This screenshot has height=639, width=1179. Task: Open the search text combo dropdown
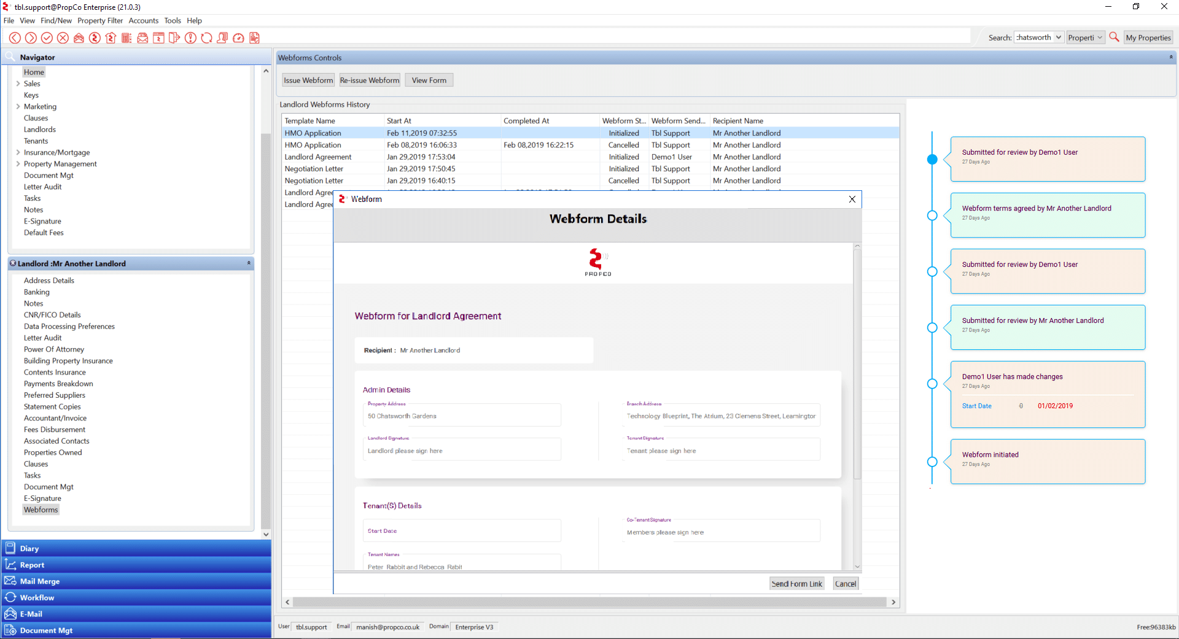1059,37
